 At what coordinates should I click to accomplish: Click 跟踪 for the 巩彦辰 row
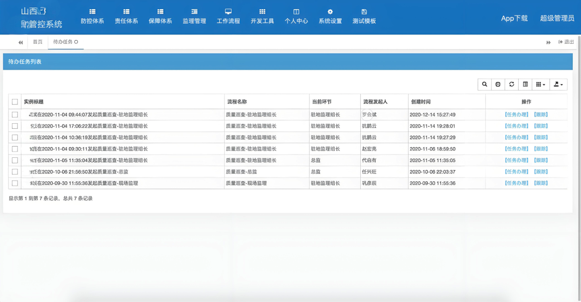click(540, 183)
